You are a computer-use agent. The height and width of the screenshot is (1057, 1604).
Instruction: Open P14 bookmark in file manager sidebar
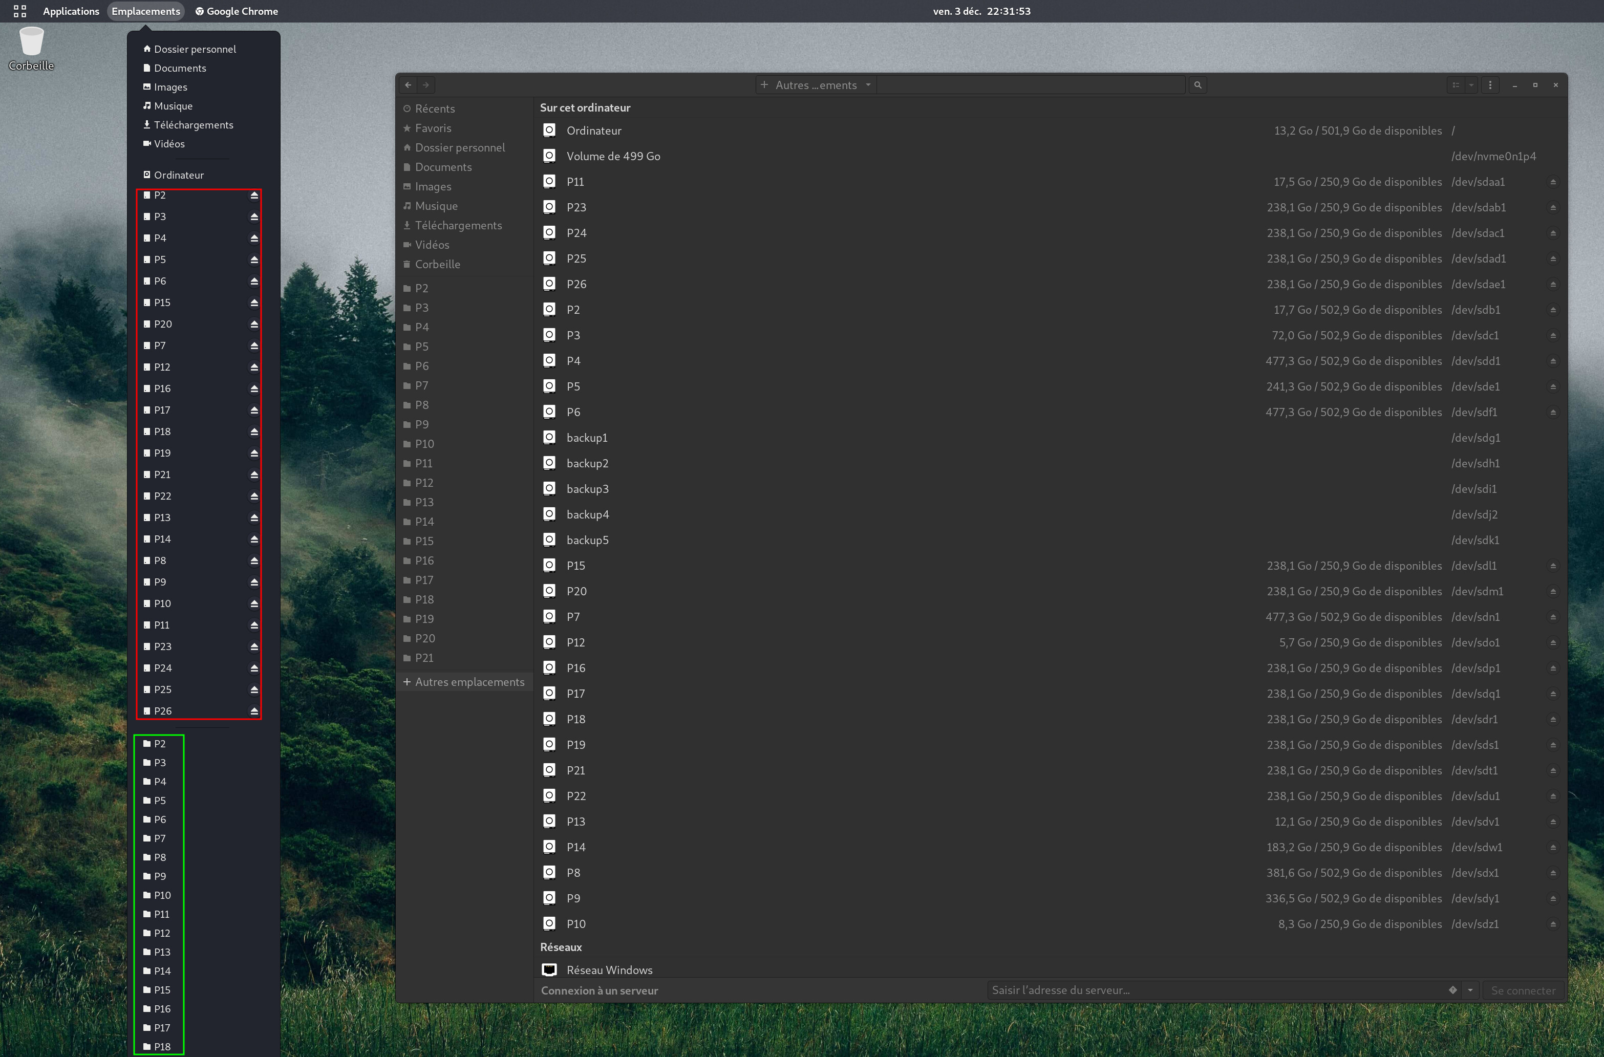(x=464, y=522)
